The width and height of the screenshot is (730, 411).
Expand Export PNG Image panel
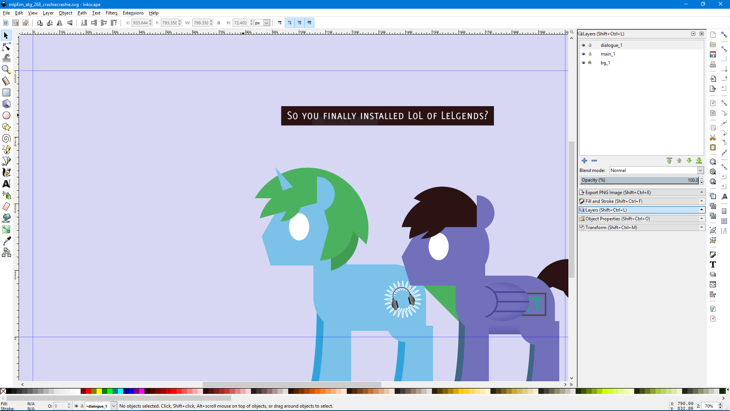click(x=642, y=193)
